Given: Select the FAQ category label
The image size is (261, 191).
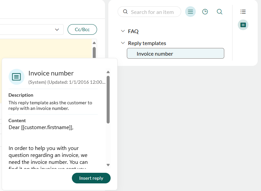Looking at the screenshot, I should (x=133, y=31).
